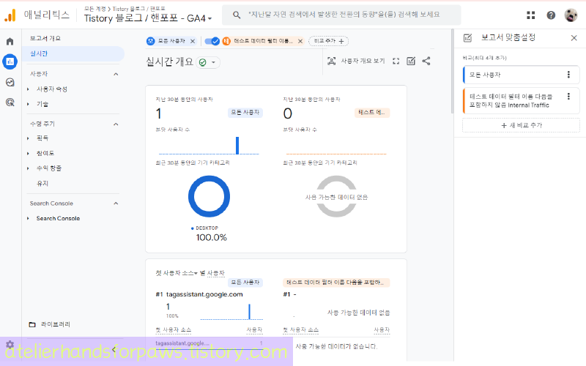The image size is (586, 366).
Task: Click 사용자 개요 보기 snapshot button
Action: pyautogui.click(x=356, y=61)
